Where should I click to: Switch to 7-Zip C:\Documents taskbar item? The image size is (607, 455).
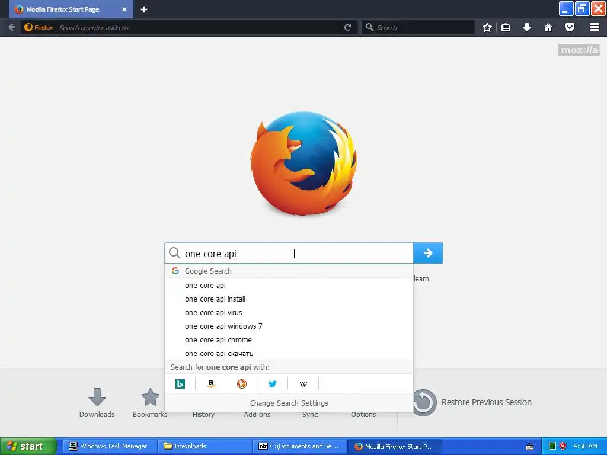299,446
